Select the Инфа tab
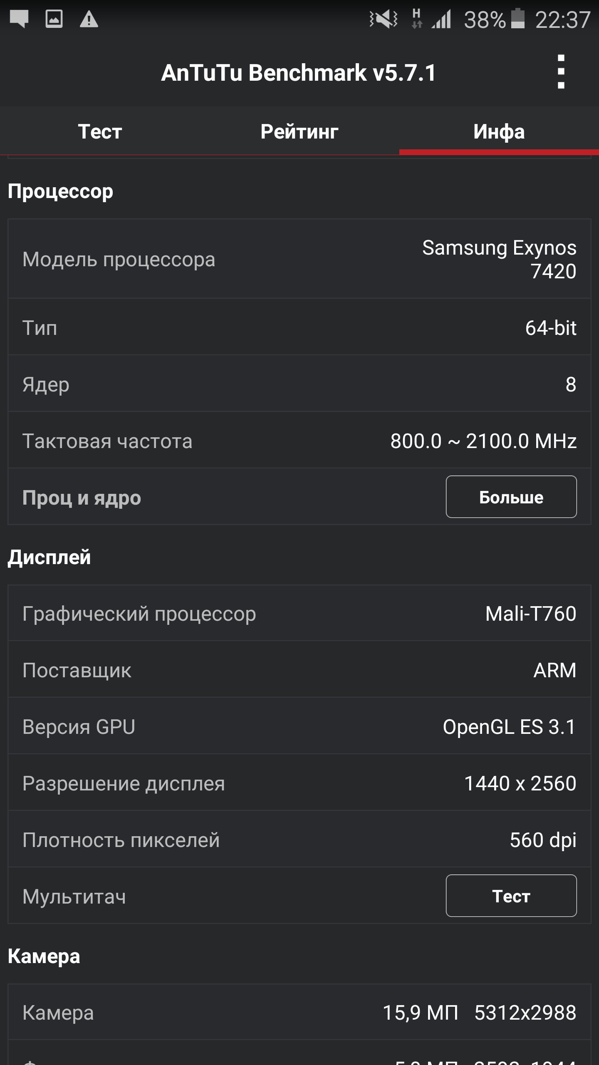The image size is (599, 1065). pyautogui.click(x=499, y=131)
